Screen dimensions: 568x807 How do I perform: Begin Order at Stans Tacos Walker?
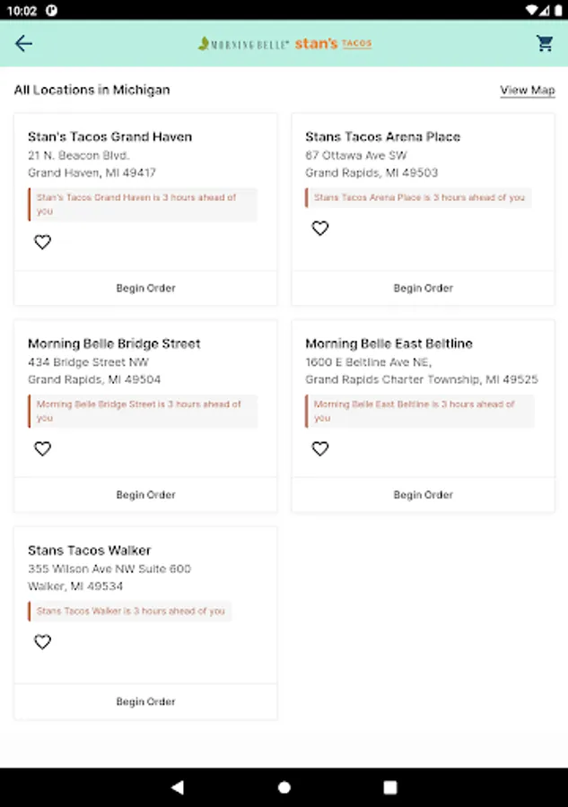[145, 701]
